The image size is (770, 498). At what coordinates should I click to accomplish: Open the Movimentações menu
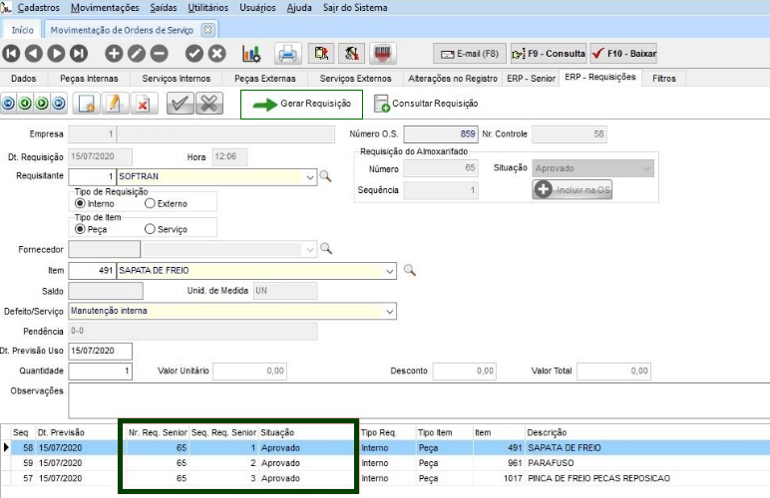coord(105,8)
